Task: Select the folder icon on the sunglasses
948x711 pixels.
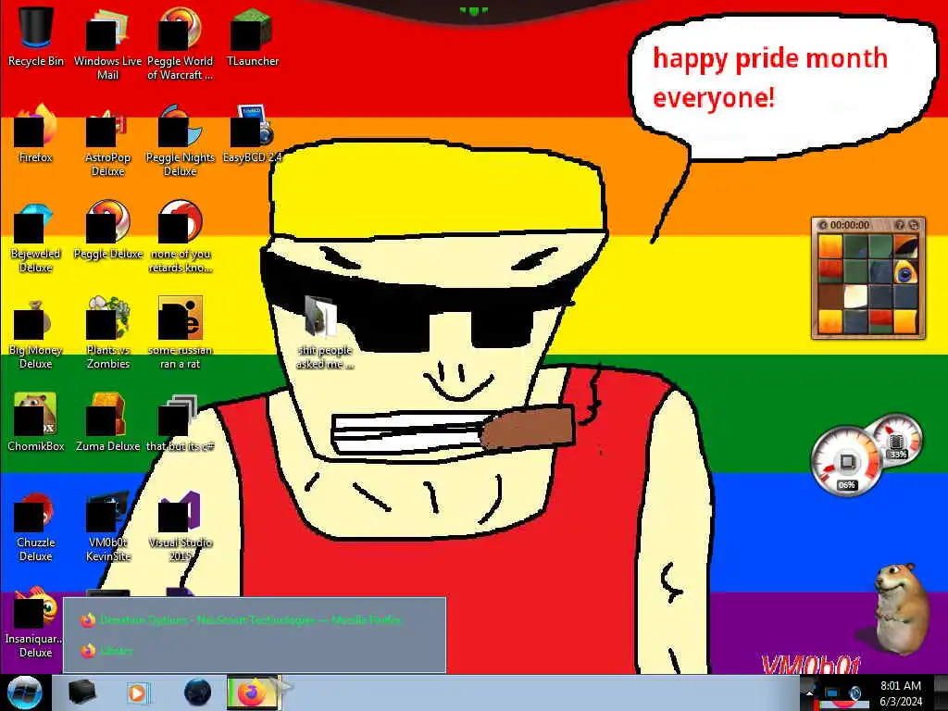Action: pos(324,332)
